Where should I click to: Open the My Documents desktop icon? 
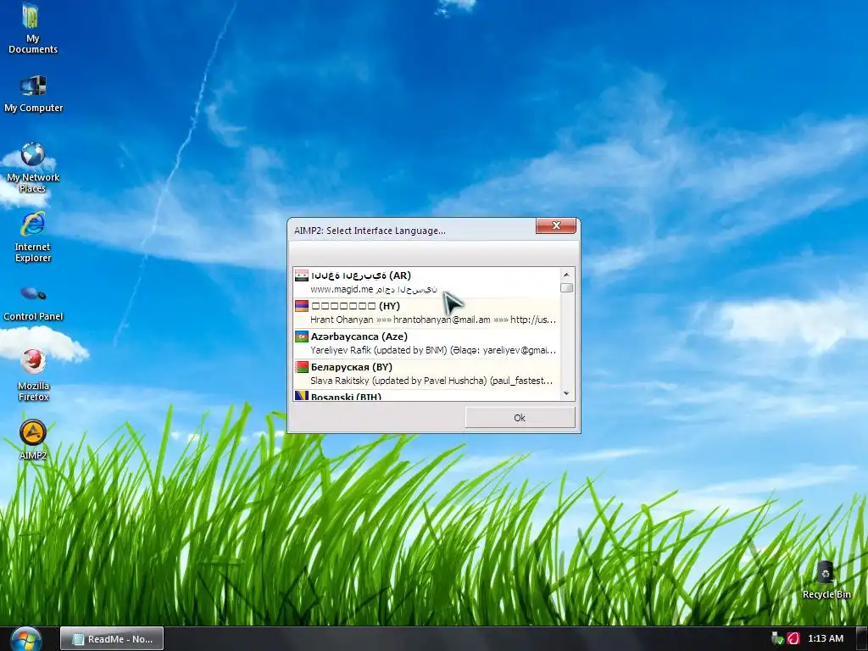pyautogui.click(x=33, y=29)
